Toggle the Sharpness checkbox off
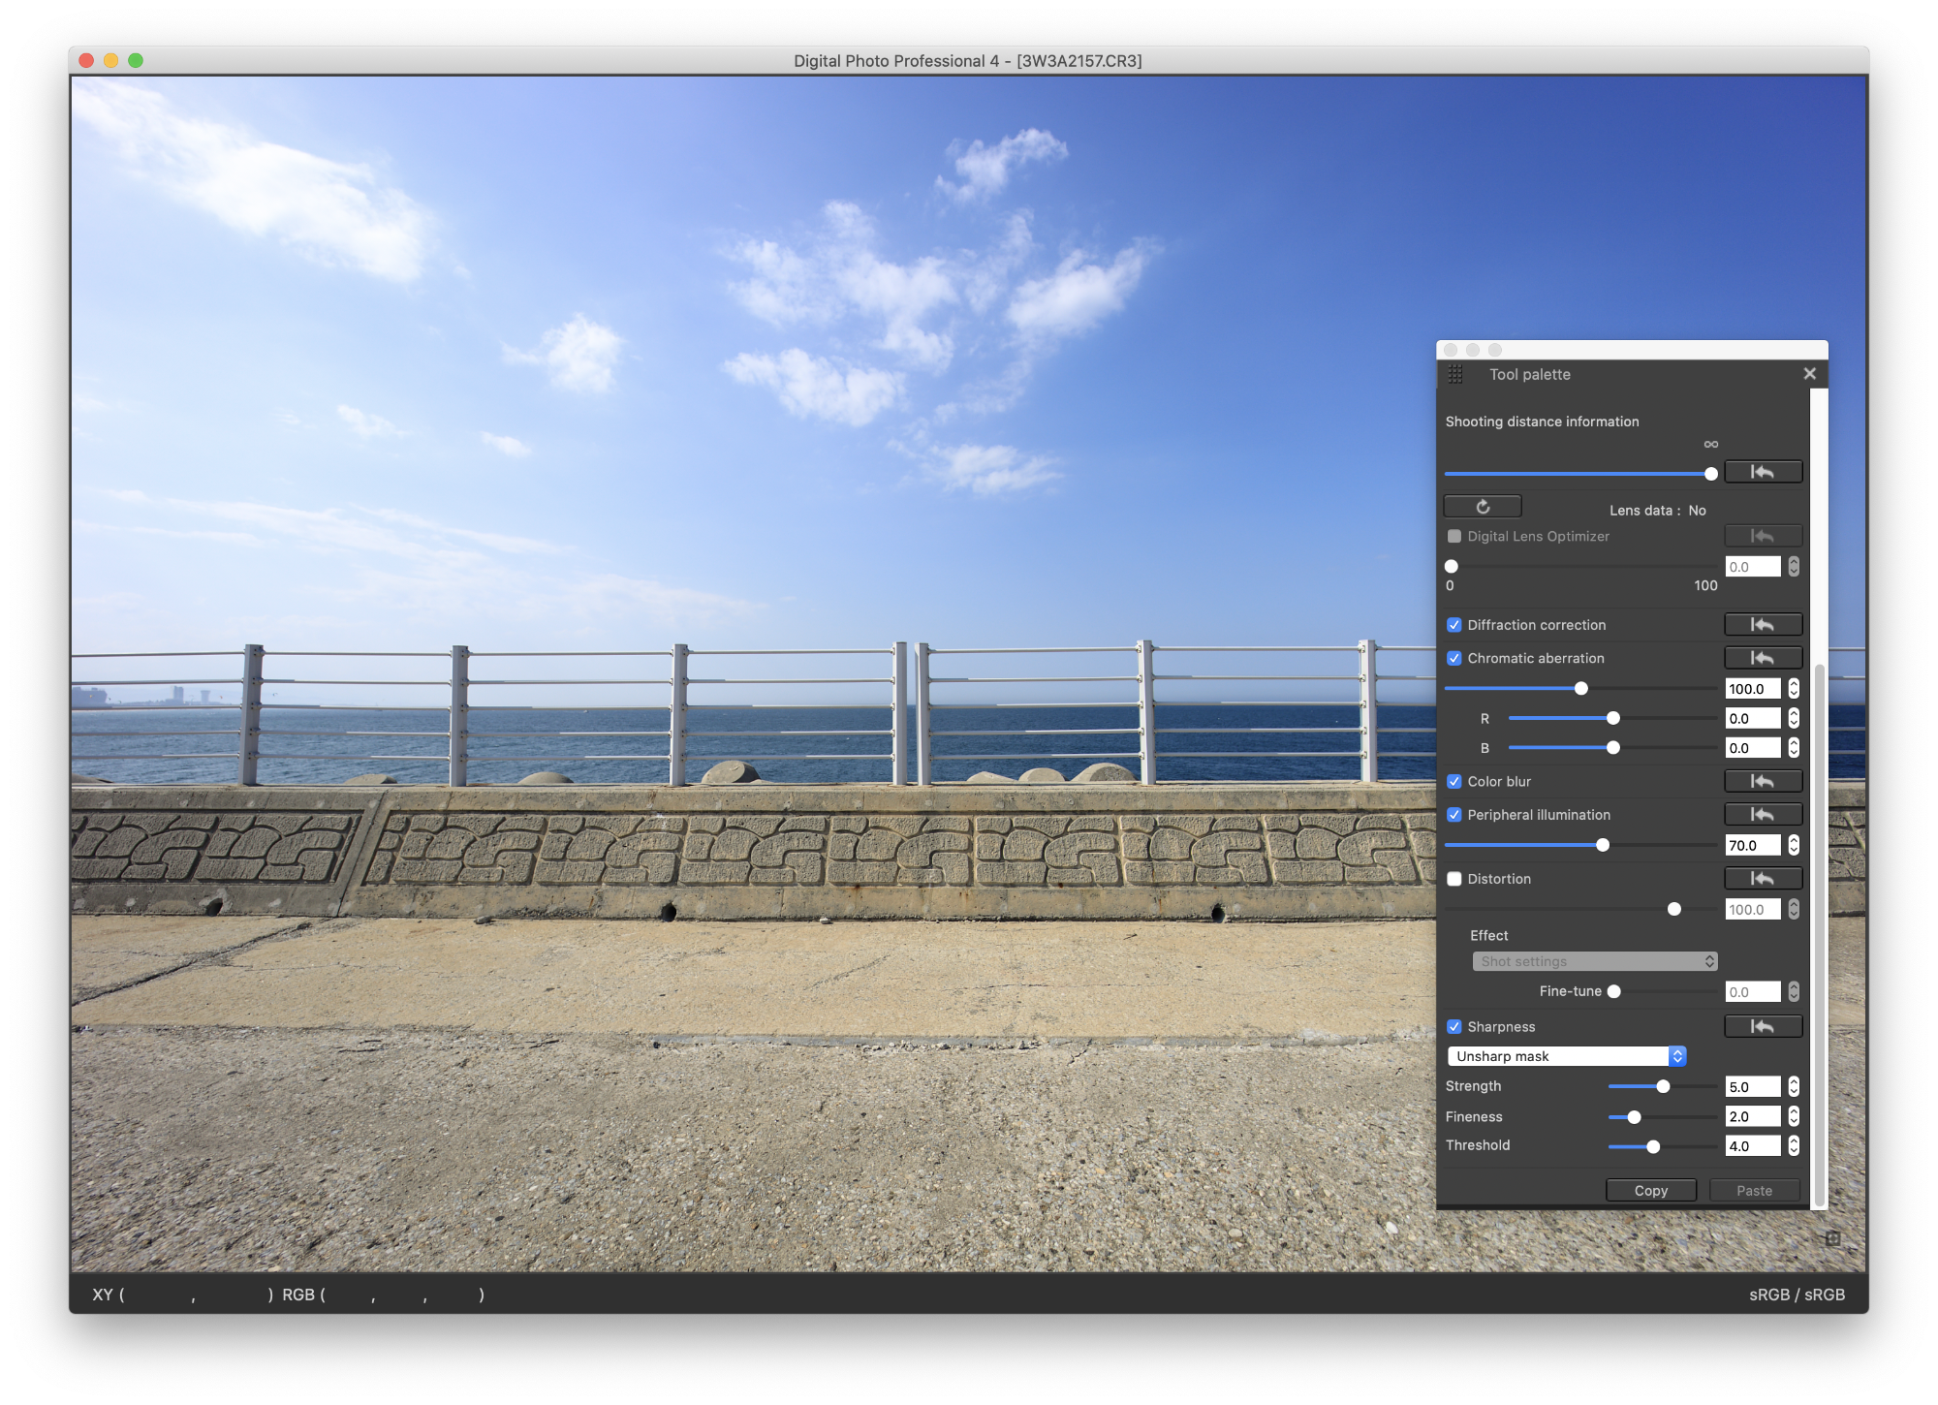The image size is (1938, 1405). [1454, 1027]
